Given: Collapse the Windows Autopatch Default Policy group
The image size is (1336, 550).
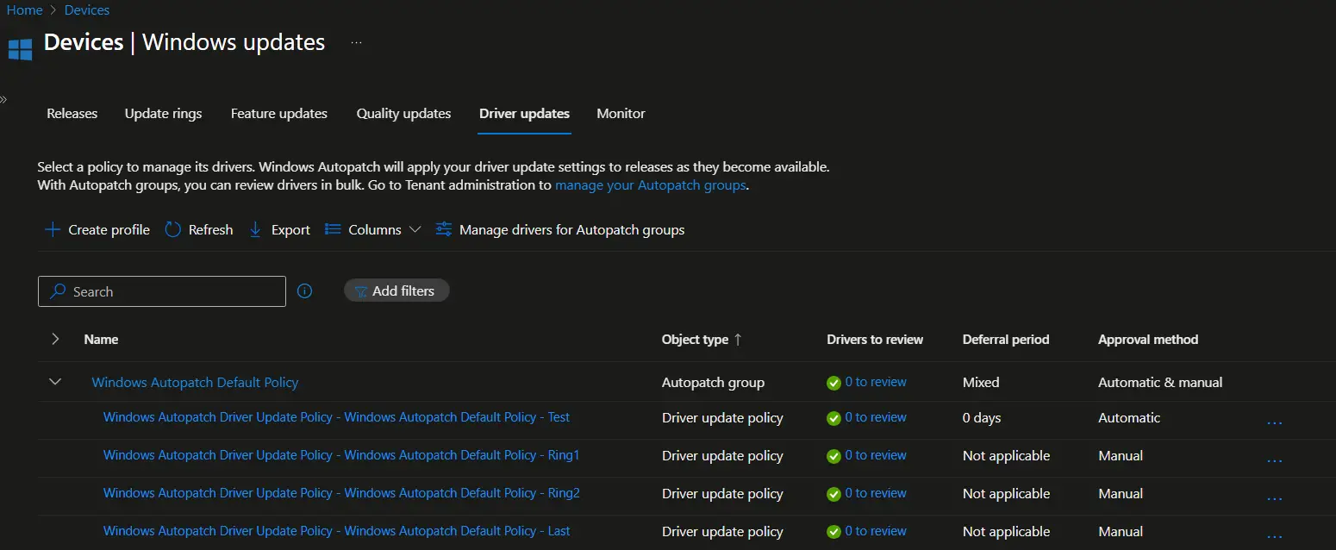Looking at the screenshot, I should pos(54,382).
